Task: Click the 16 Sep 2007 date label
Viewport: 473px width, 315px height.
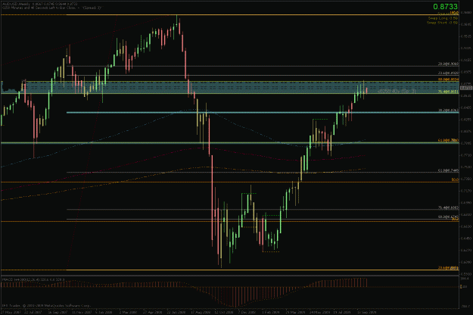Action: pyautogui.click(x=58, y=312)
